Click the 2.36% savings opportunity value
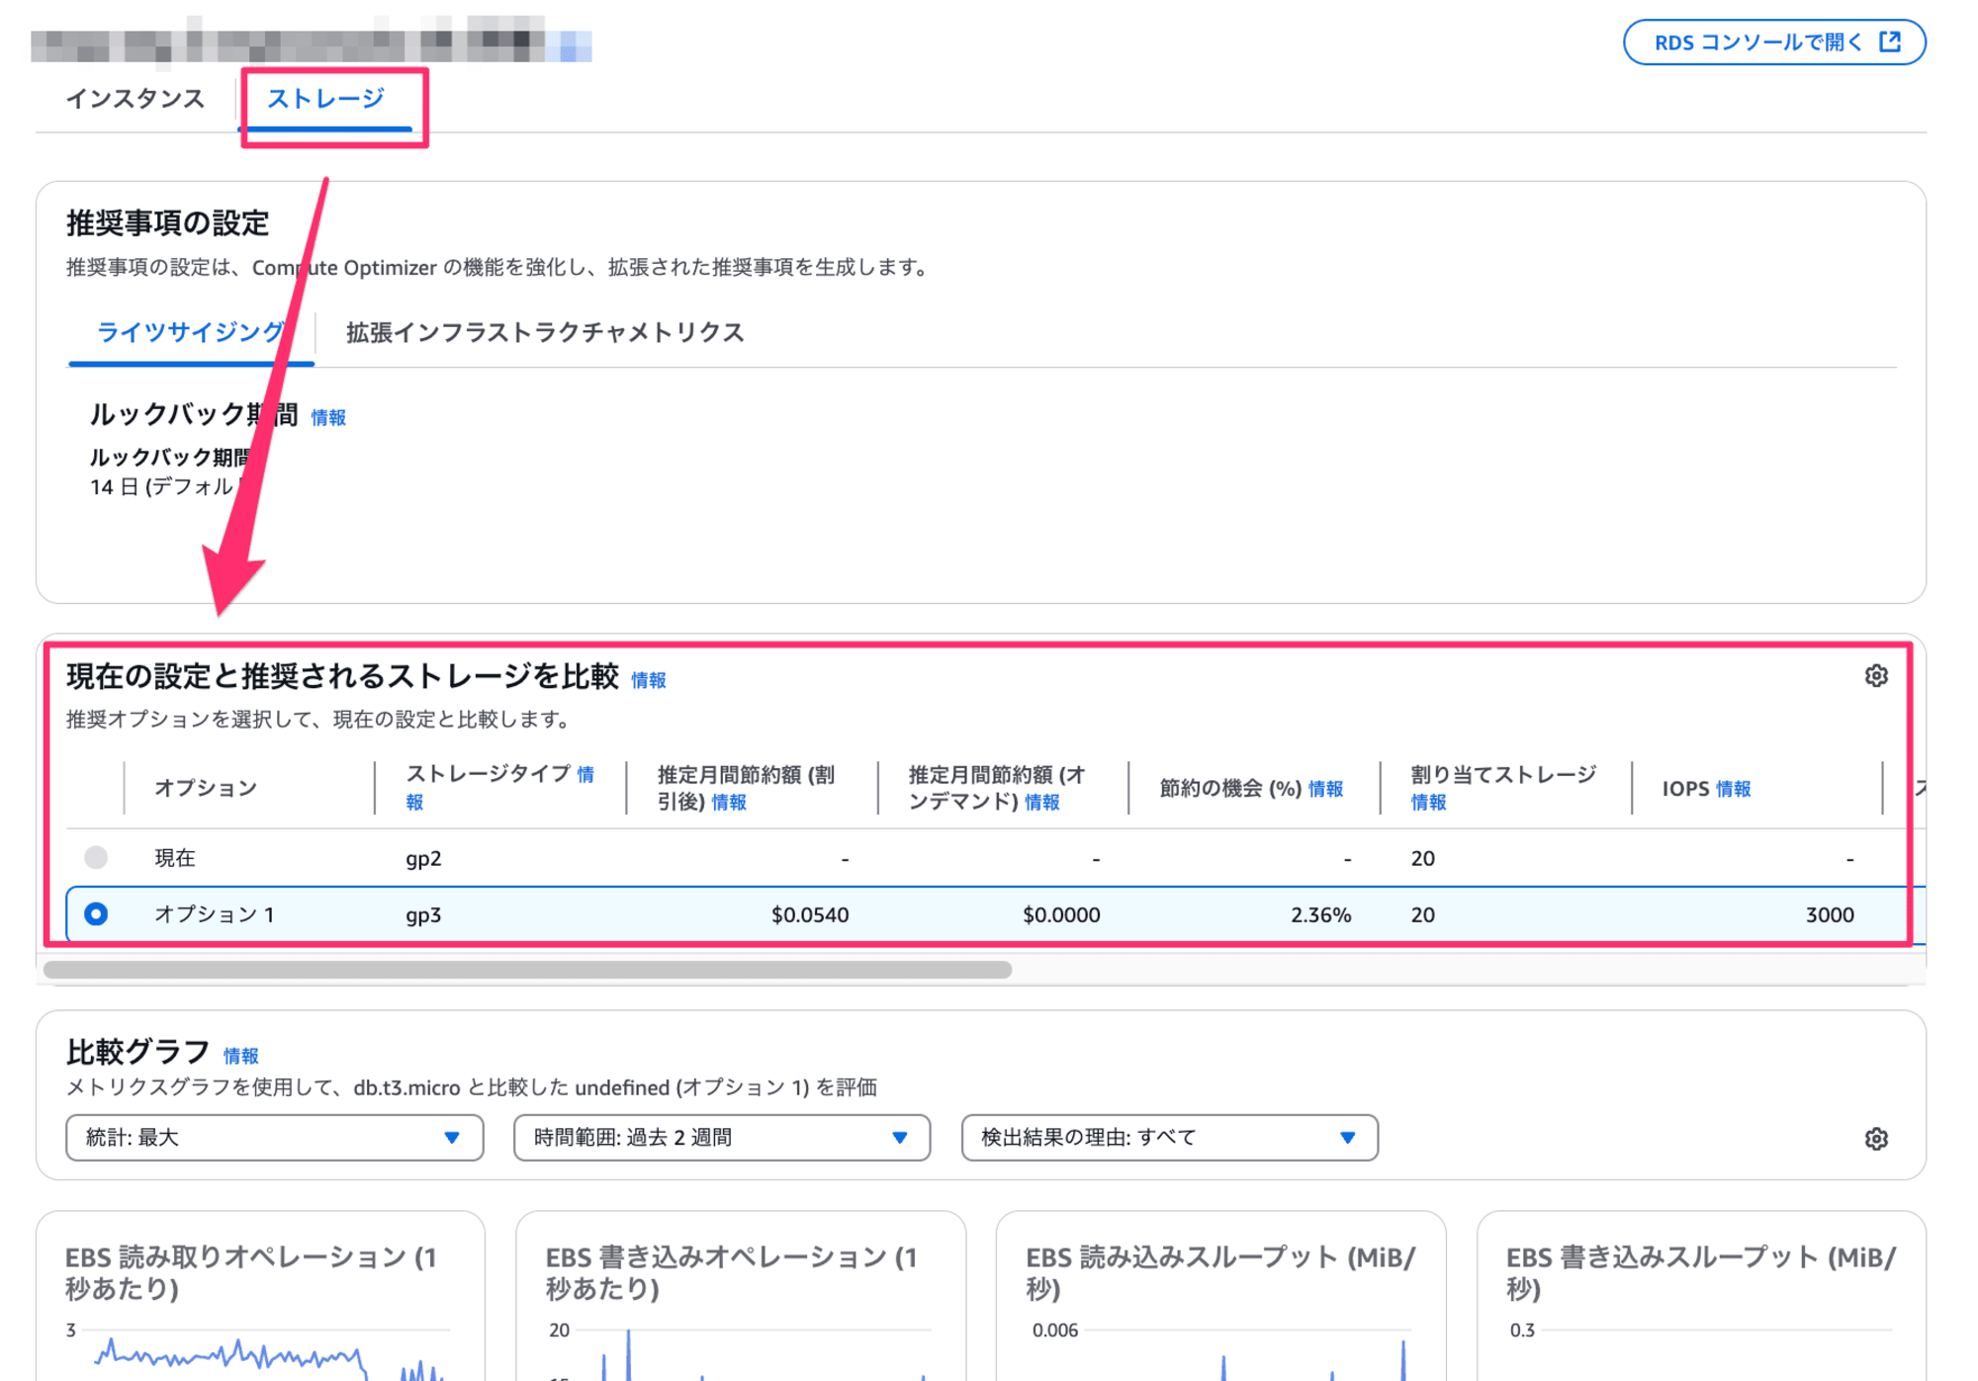This screenshot has width=1978, height=1381. [x=1320, y=915]
